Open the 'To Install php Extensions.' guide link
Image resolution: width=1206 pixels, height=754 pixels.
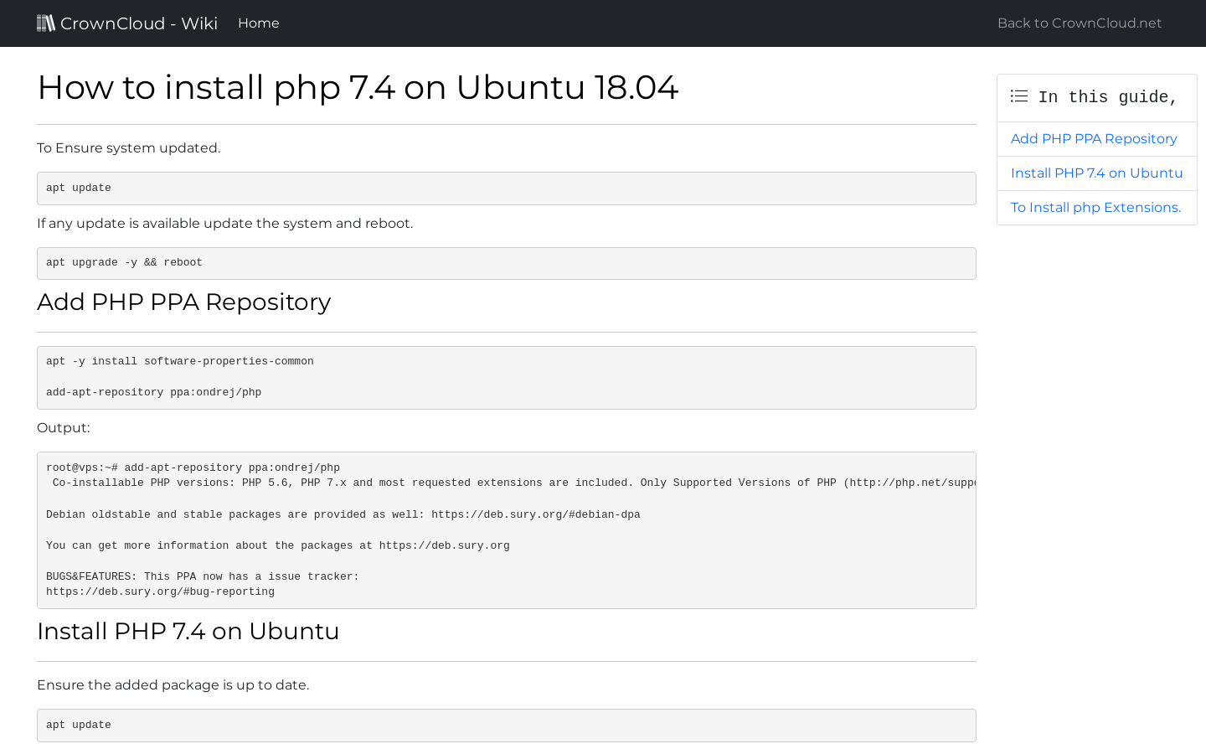pyautogui.click(x=1095, y=208)
